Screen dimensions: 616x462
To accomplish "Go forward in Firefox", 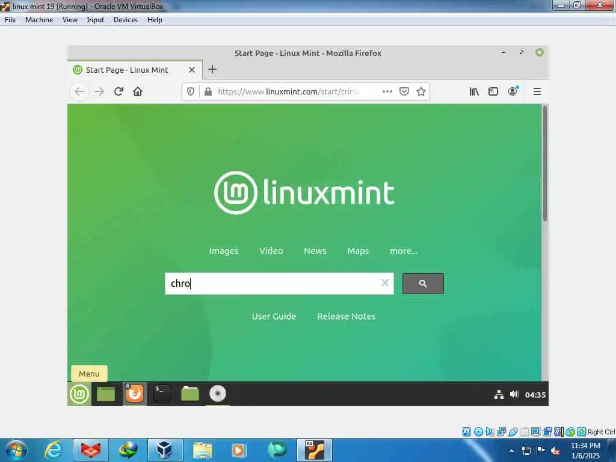I will [99, 91].
